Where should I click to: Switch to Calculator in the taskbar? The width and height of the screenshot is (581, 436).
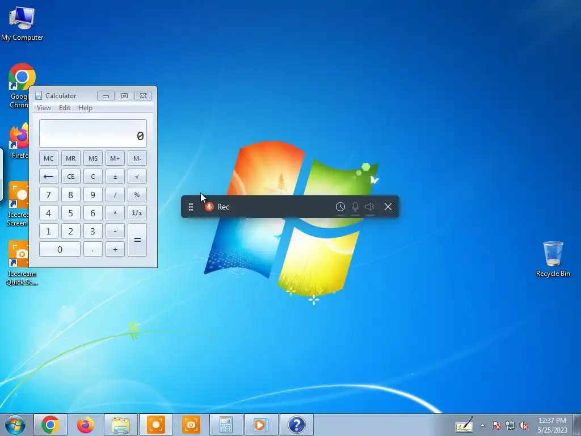tap(226, 425)
